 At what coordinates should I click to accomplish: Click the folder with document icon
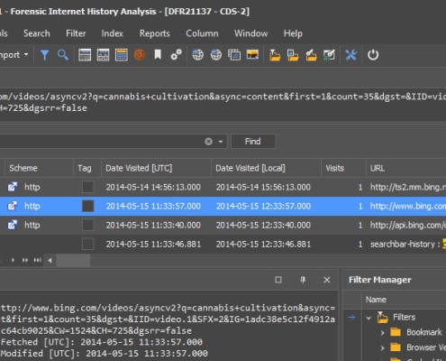293,55
